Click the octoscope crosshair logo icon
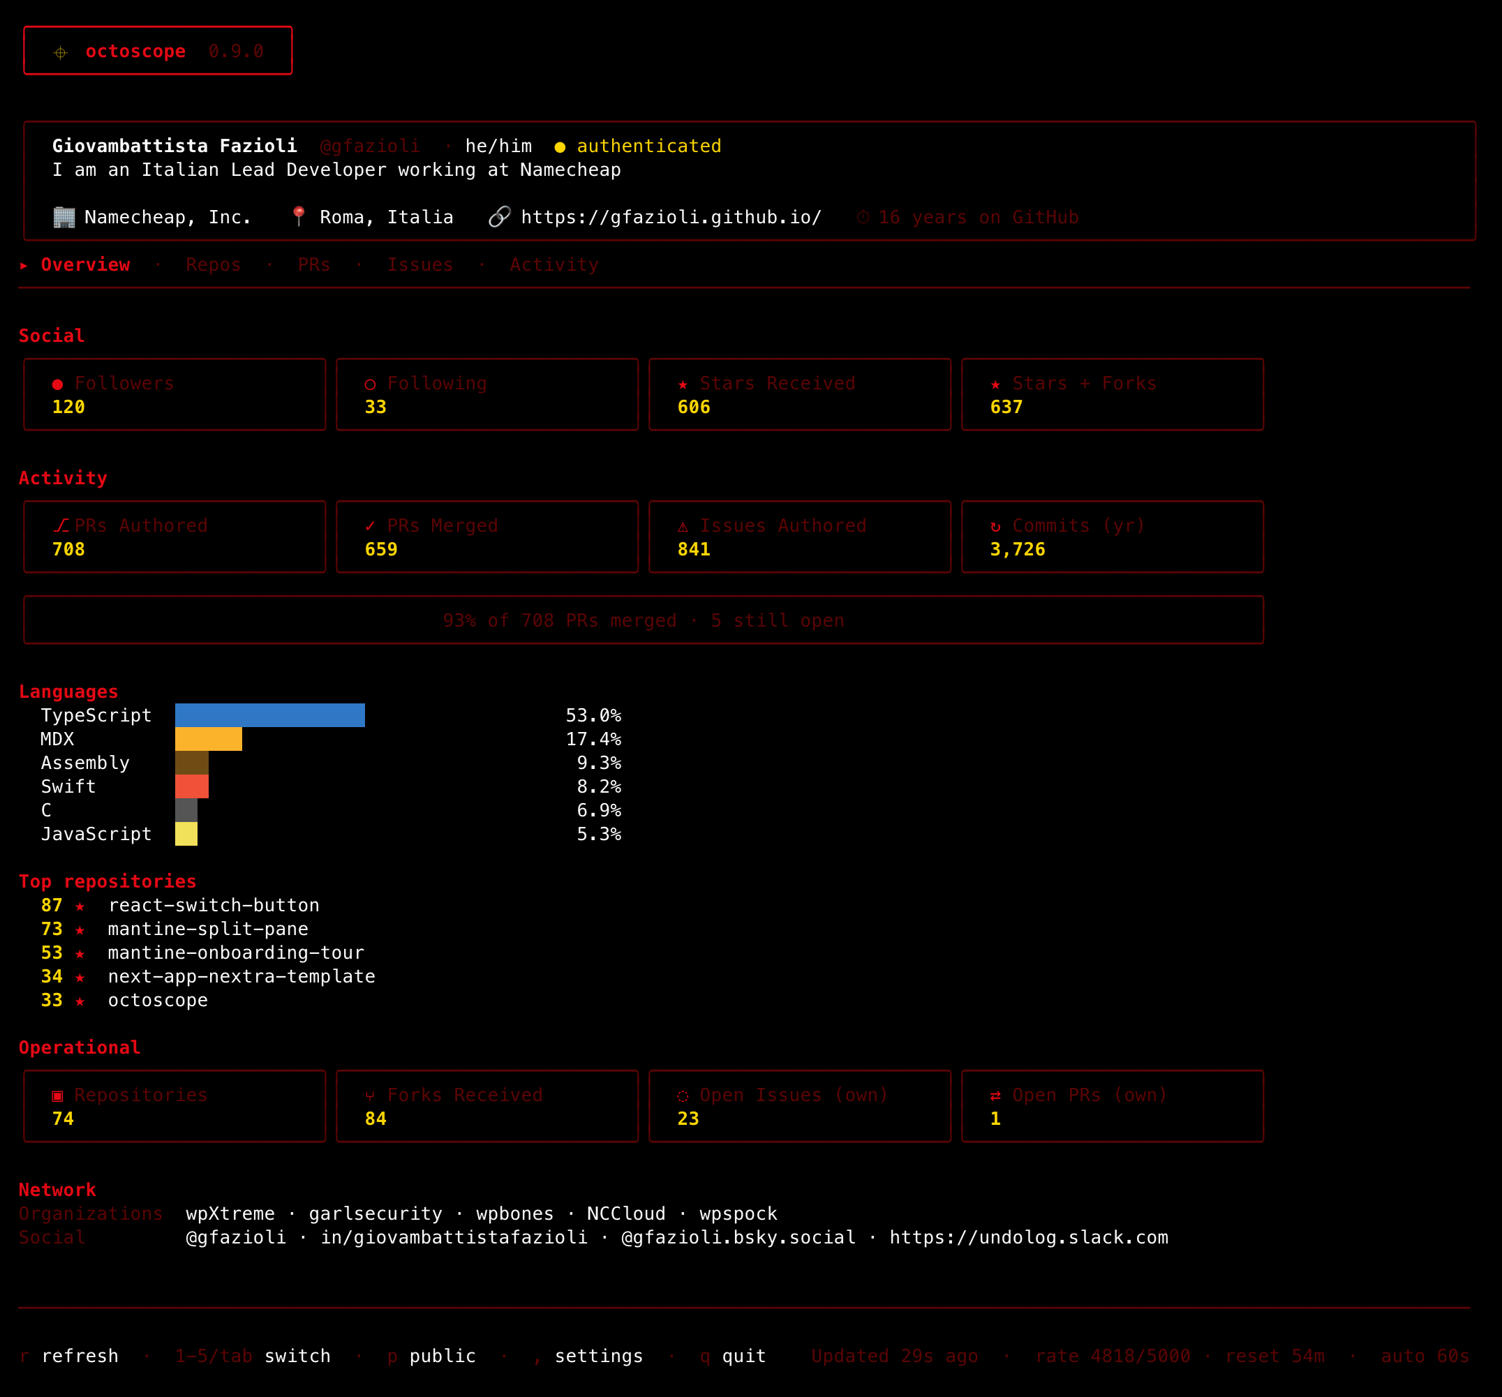The width and height of the screenshot is (1502, 1397). click(x=61, y=52)
